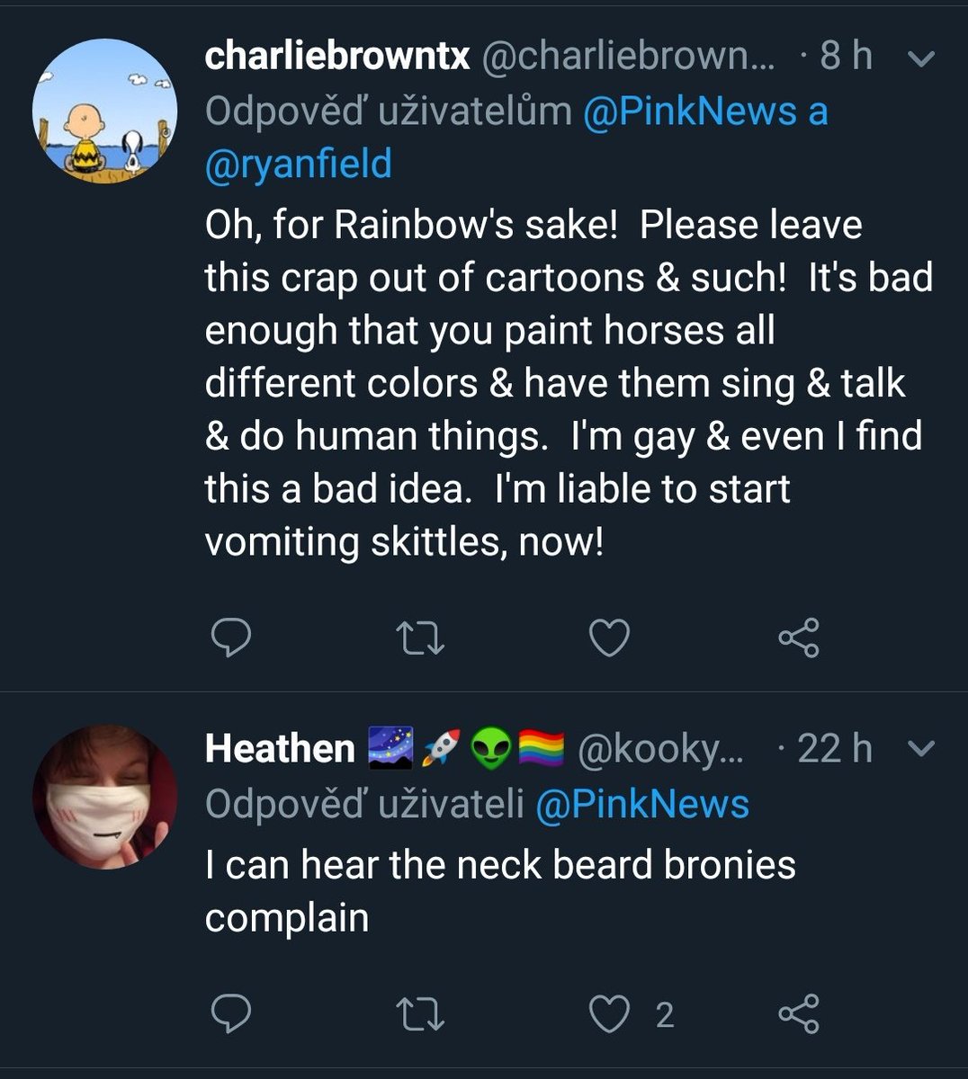This screenshot has width=968, height=1079.
Task: Share charliebrowntx's tweet
Action: coord(798,638)
